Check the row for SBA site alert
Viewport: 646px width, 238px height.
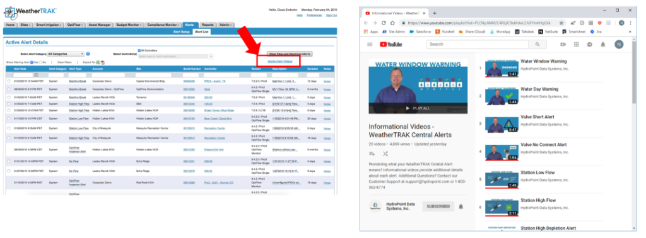[9, 104]
